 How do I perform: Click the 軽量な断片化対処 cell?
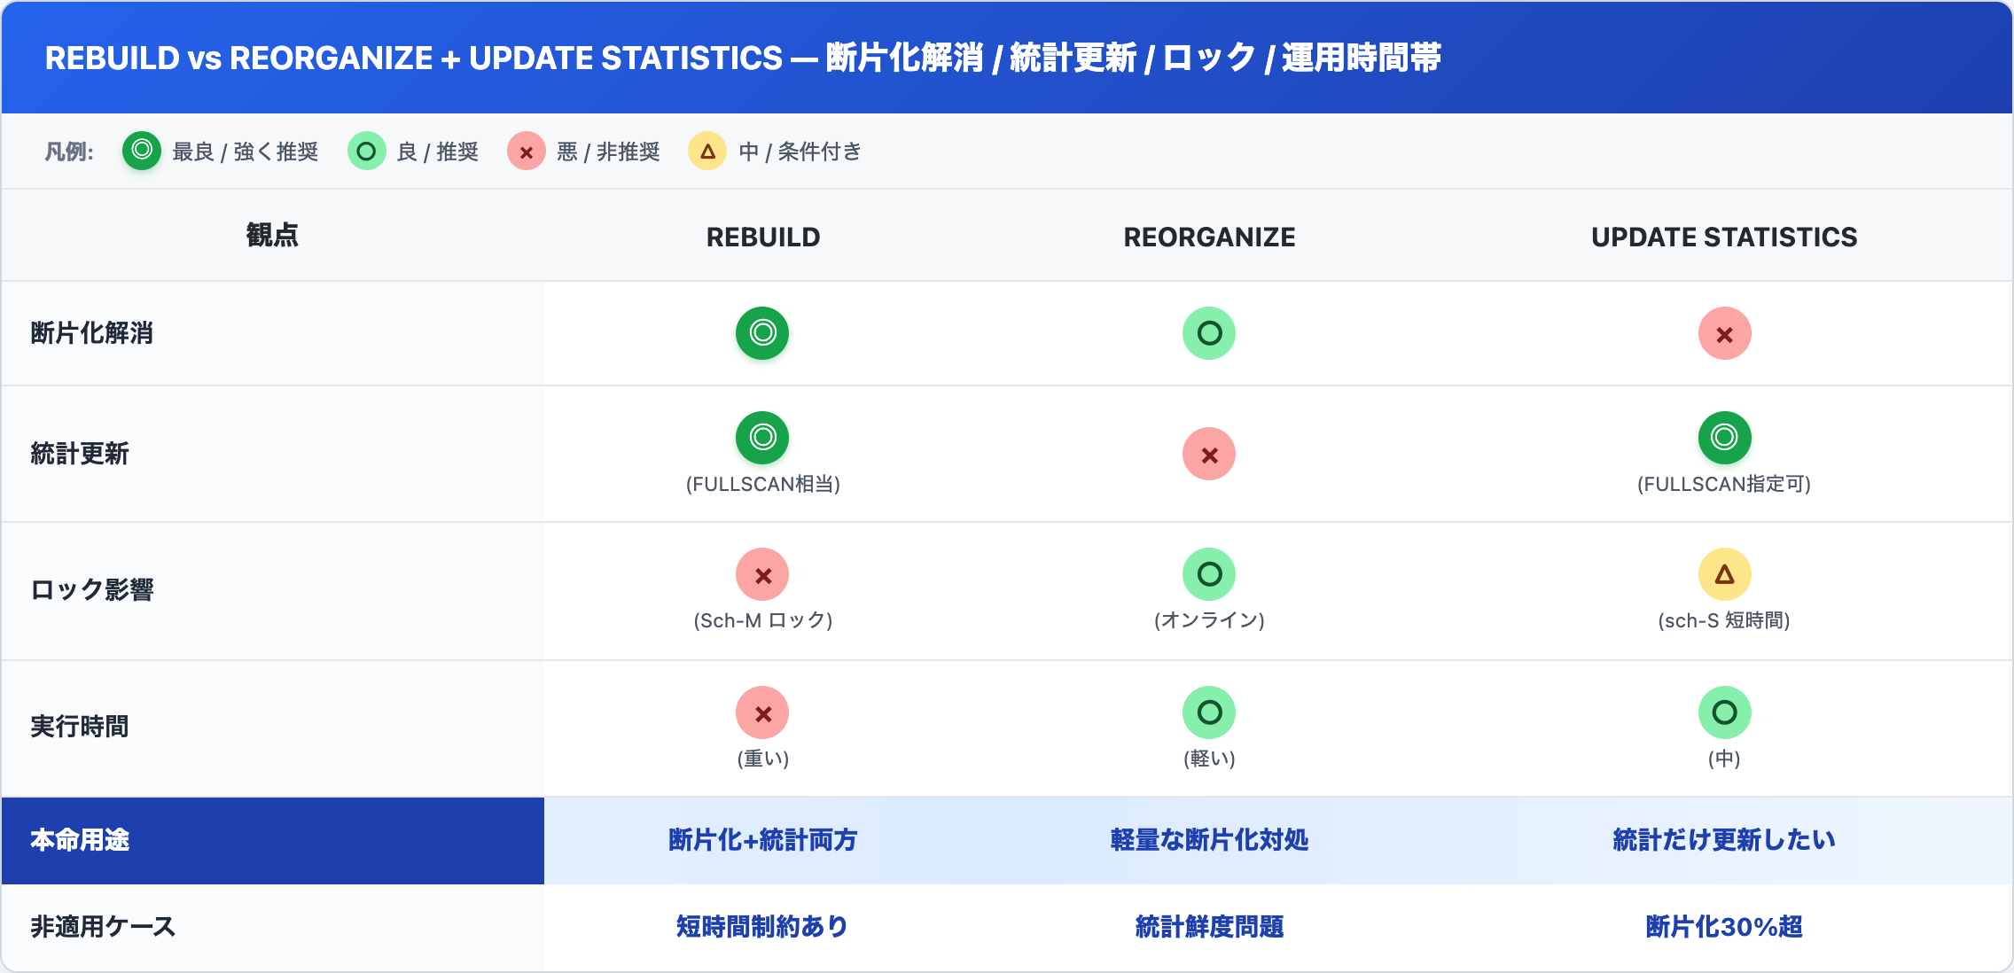click(x=1209, y=840)
